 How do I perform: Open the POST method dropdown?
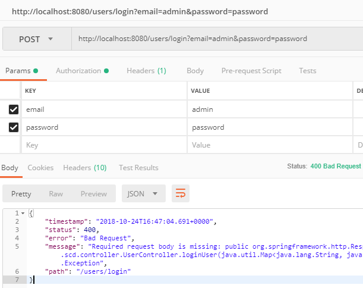tap(36, 39)
